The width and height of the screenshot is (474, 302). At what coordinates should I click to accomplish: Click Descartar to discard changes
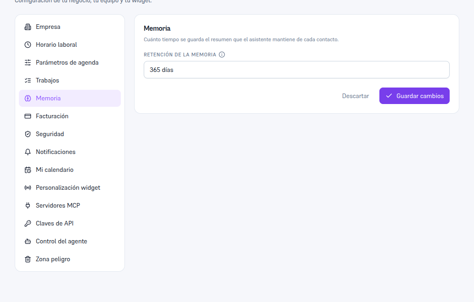355,96
